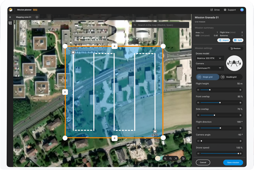
Task: Zoom in on the map
Action: 165,158
